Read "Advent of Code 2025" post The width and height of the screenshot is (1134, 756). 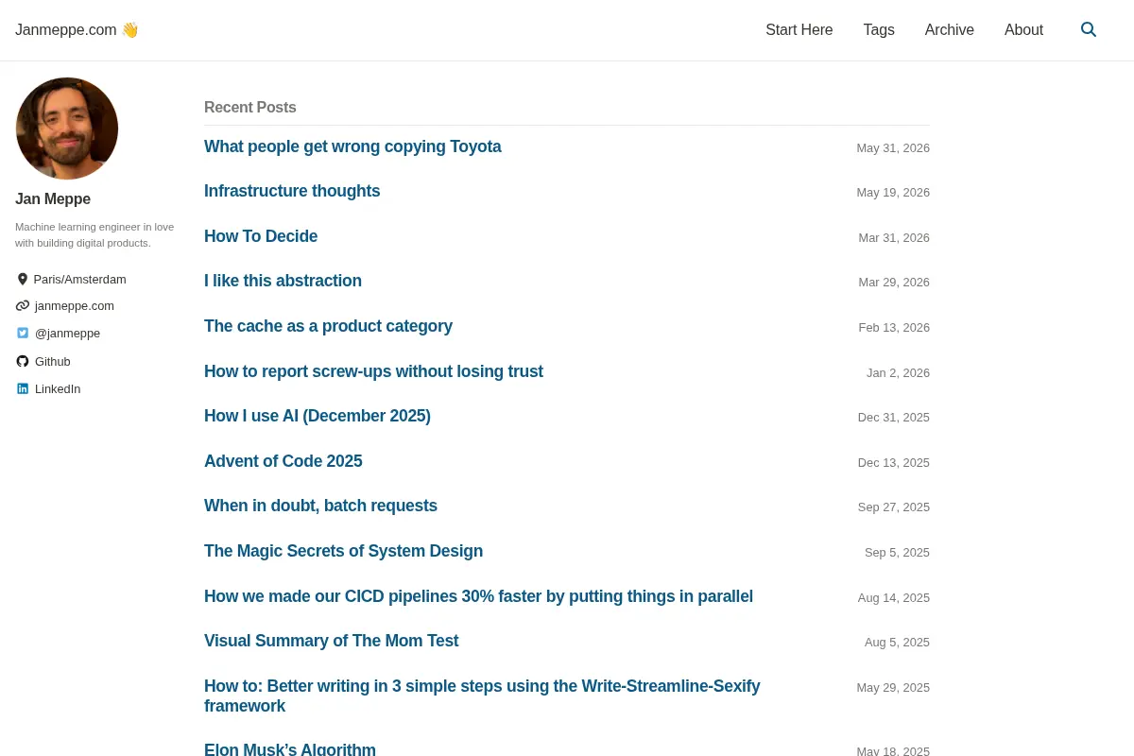coord(283,461)
